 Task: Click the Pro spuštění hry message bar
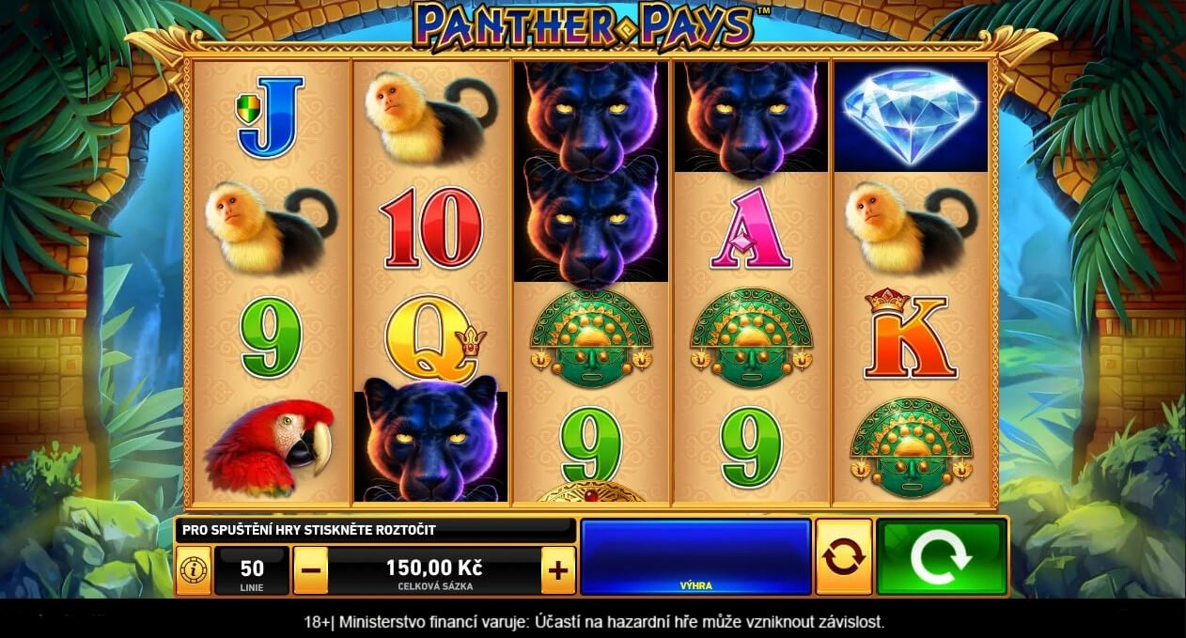coord(376,530)
